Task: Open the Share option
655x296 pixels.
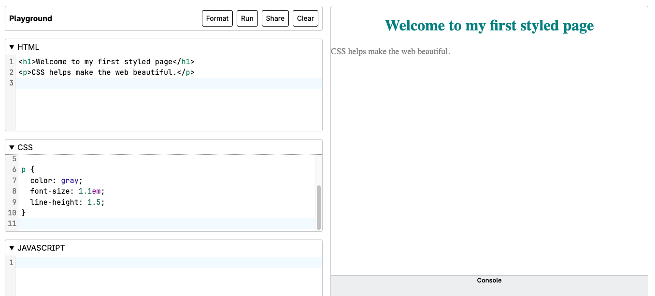Action: pyautogui.click(x=275, y=18)
